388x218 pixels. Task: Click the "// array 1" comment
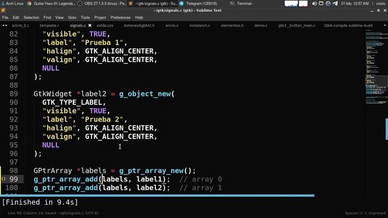(x=201, y=188)
